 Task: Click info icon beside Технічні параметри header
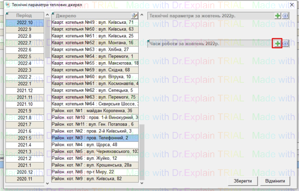tap(285, 15)
